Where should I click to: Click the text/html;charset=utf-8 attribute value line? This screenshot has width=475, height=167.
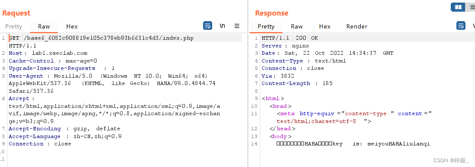coord(324,121)
